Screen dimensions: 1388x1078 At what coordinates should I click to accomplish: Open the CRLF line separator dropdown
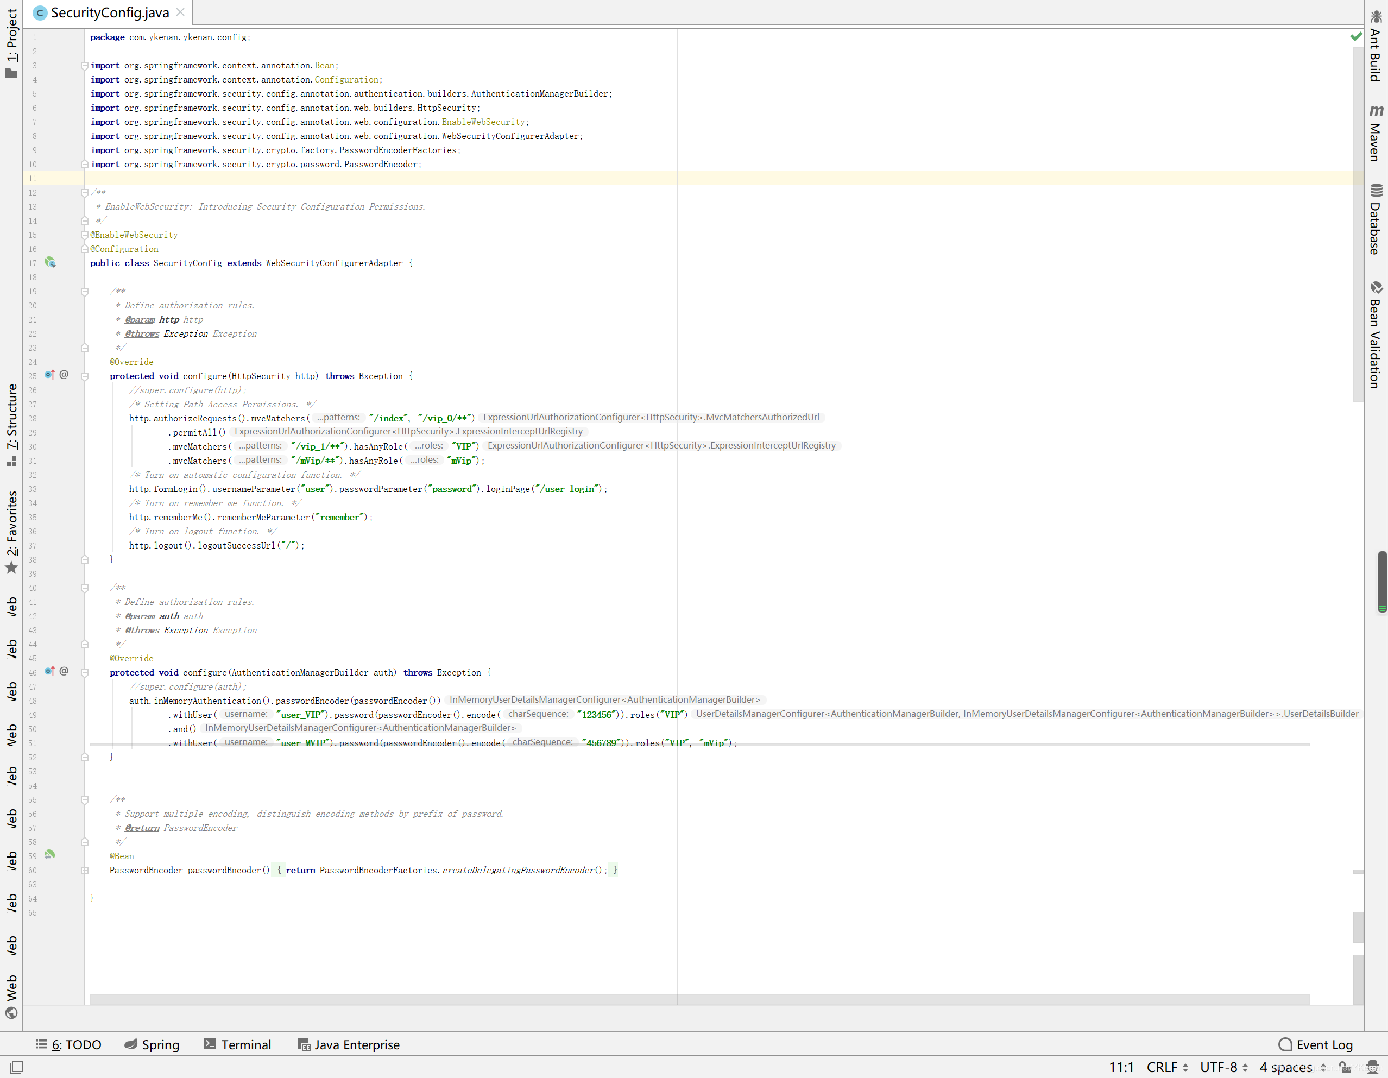pos(1168,1067)
